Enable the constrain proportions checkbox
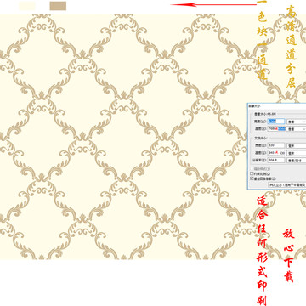306x306 pixels. (252, 173)
